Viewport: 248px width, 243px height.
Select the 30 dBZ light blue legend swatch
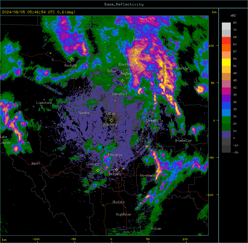click(x=226, y=113)
